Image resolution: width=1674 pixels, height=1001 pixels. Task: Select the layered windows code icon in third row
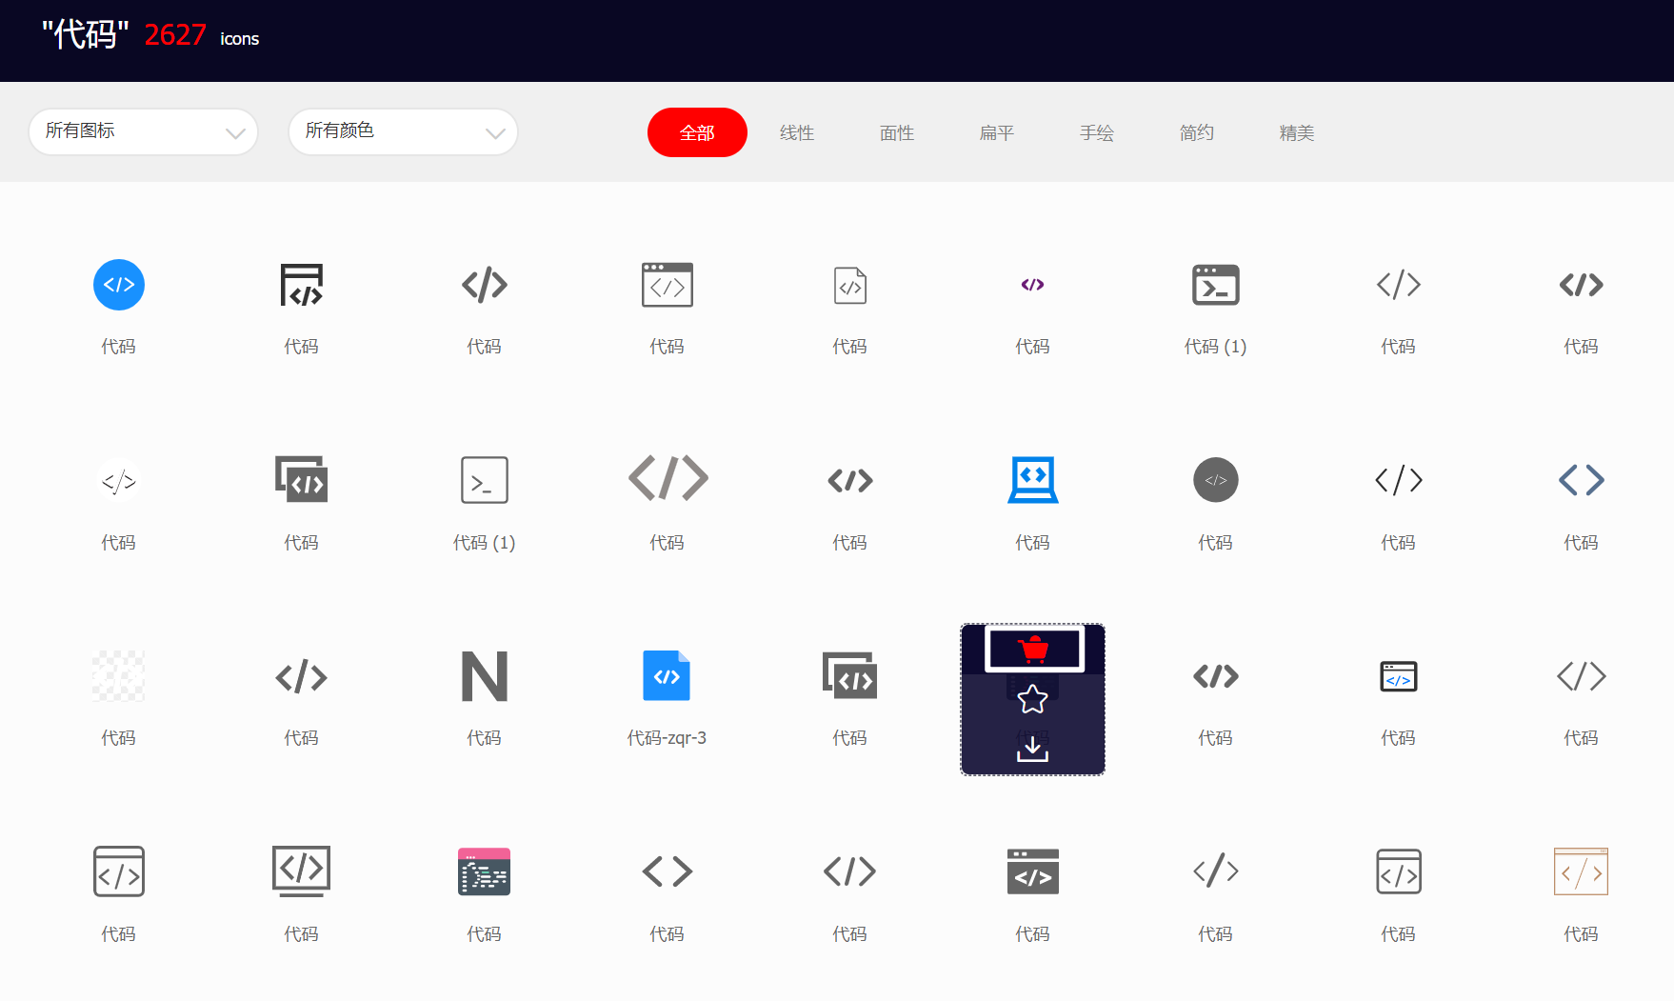(850, 676)
